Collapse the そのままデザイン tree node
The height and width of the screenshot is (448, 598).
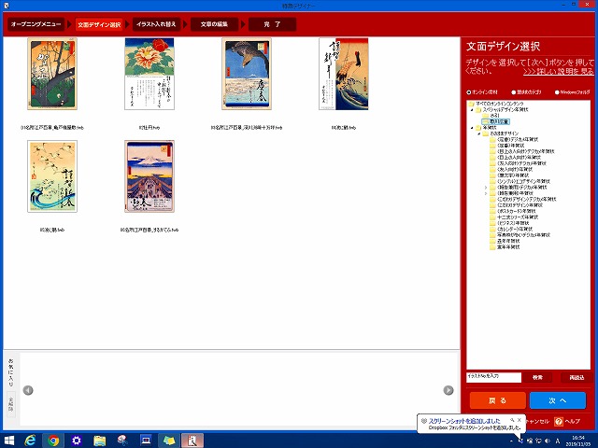(479, 133)
